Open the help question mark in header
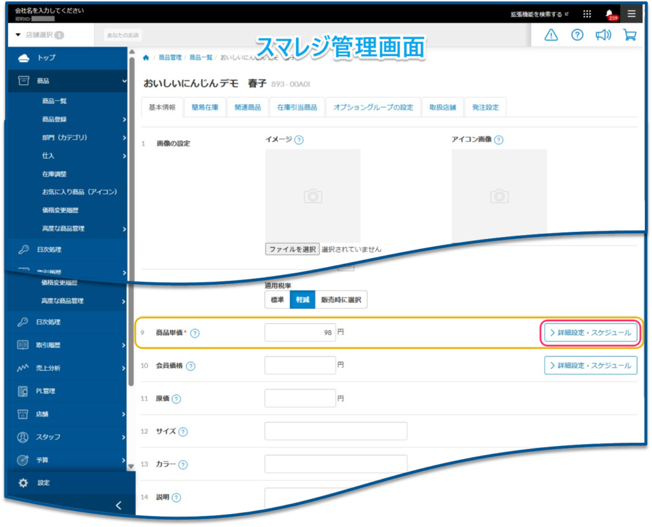The height and width of the screenshot is (527, 652). (x=577, y=35)
